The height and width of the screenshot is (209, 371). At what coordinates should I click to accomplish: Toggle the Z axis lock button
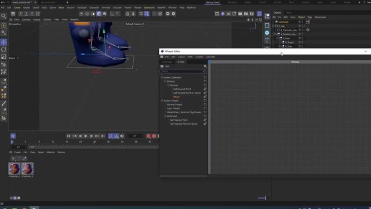point(32,14)
